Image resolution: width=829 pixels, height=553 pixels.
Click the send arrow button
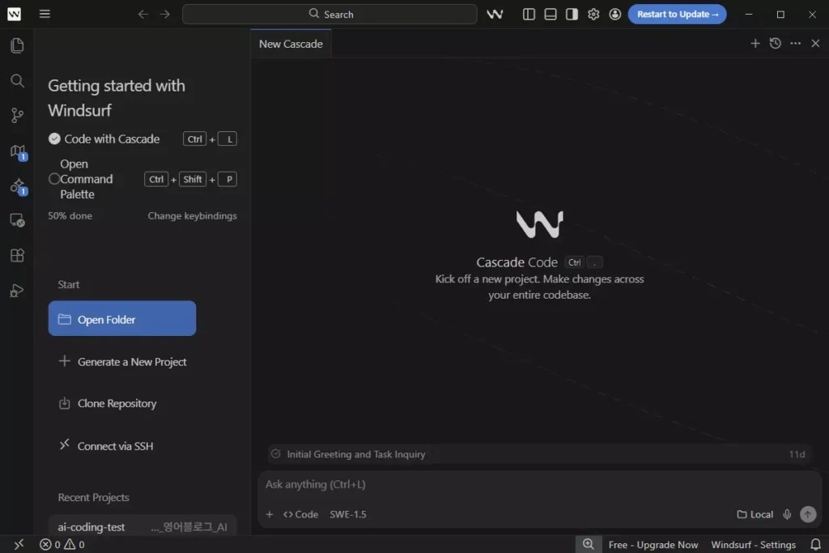[x=808, y=514]
